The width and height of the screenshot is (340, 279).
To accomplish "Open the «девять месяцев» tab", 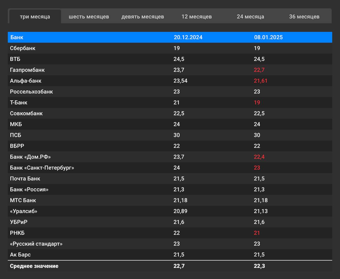I will point(143,17).
